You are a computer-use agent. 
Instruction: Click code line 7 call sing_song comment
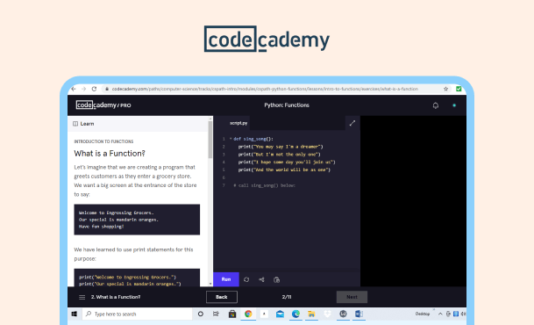265,185
